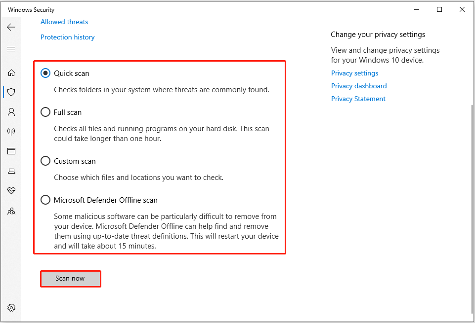Image resolution: width=475 pixels, height=323 pixels.
Task: Select the Full scan option
Action: click(x=45, y=112)
